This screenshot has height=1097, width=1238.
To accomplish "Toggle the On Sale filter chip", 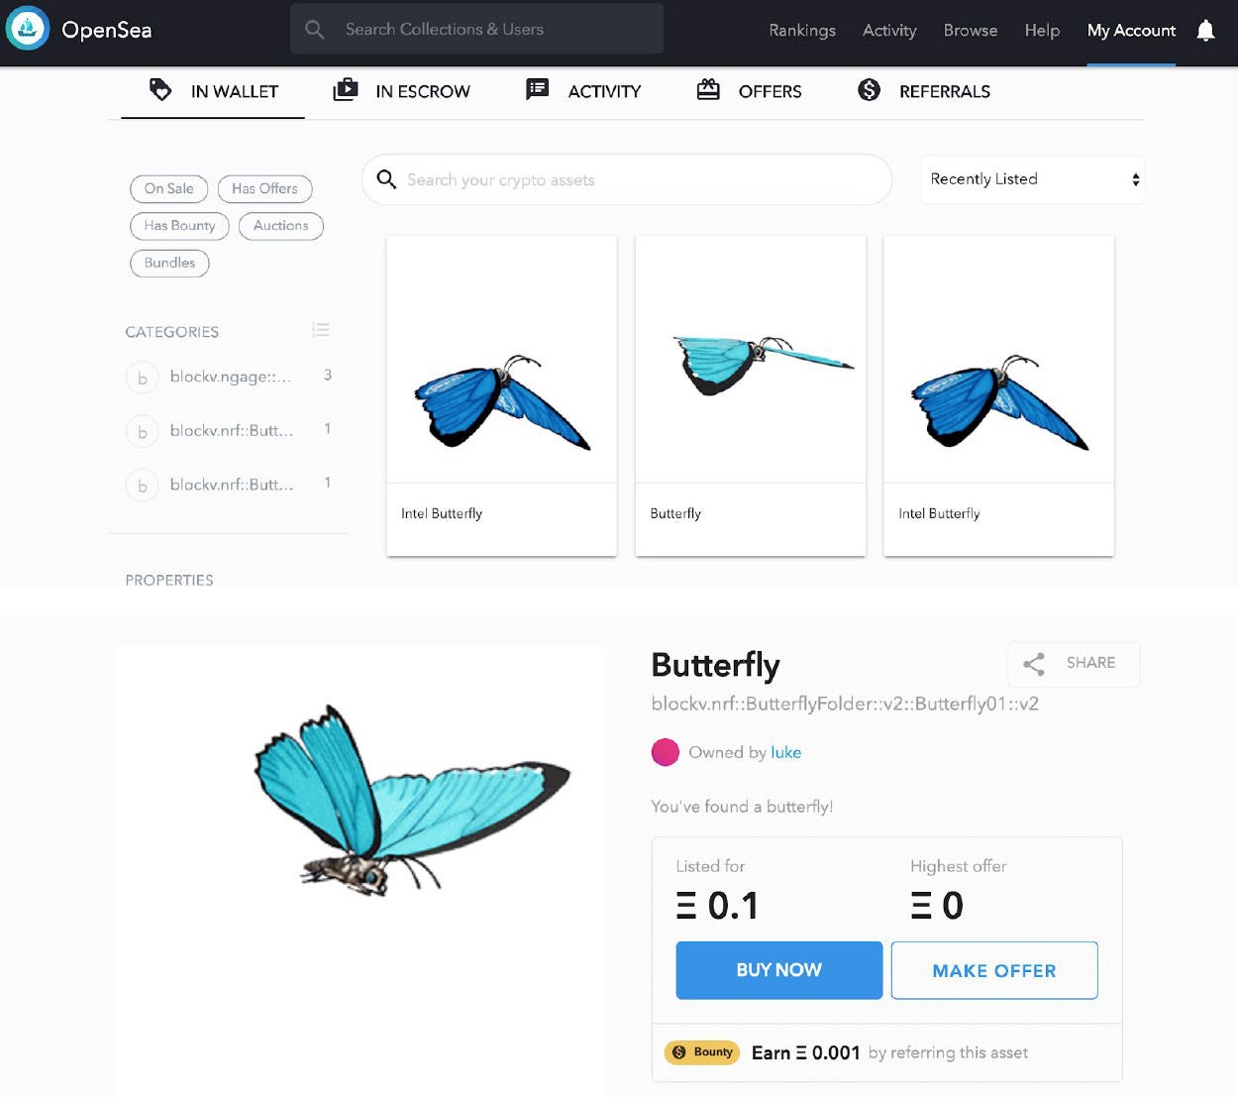I will [169, 188].
